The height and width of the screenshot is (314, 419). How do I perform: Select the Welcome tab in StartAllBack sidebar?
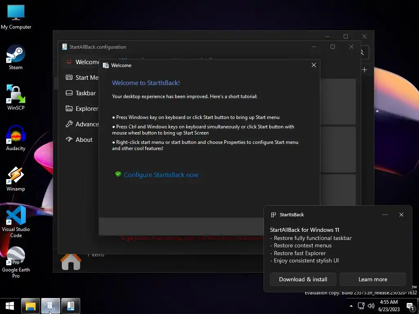(x=82, y=62)
